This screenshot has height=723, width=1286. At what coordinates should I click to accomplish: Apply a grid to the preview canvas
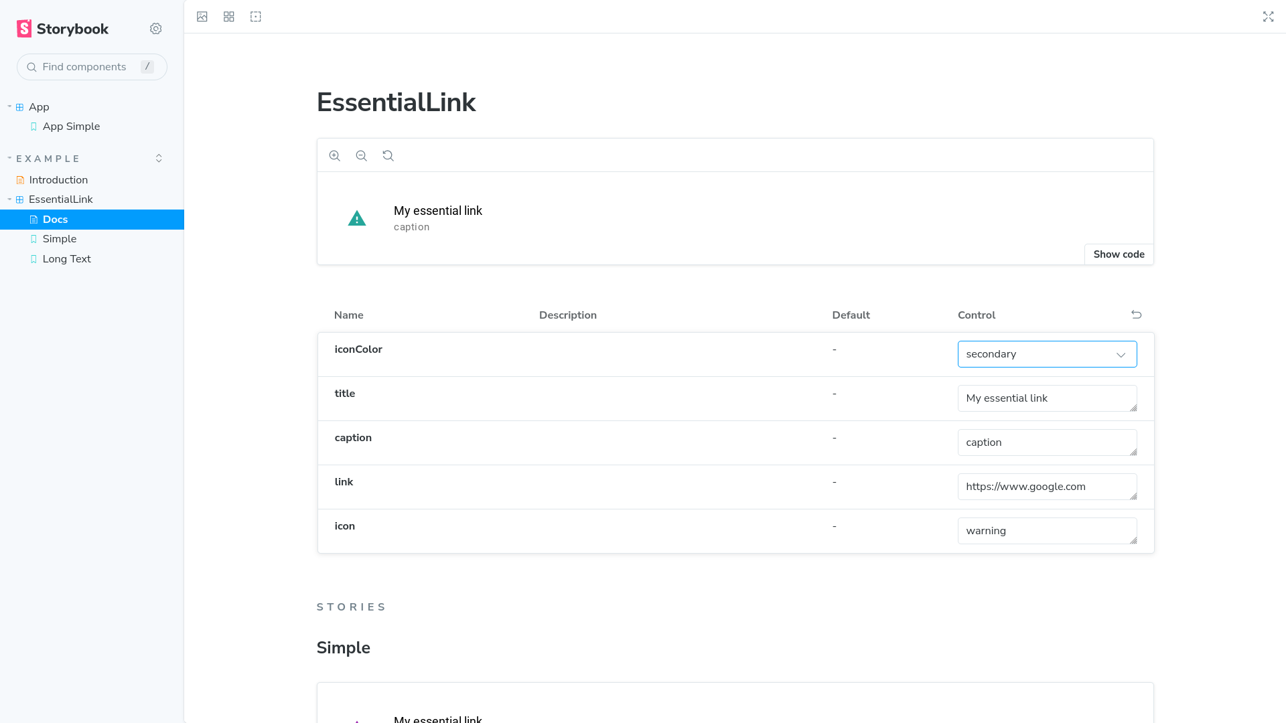(x=229, y=16)
